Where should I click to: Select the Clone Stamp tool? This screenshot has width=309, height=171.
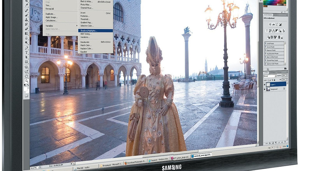point(26,19)
